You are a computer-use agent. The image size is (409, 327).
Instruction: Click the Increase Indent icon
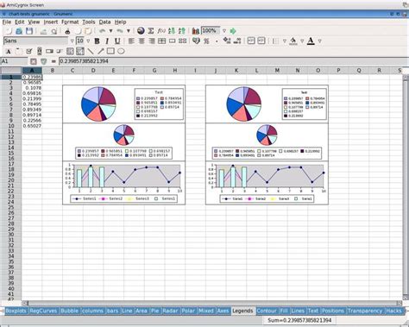261,41
